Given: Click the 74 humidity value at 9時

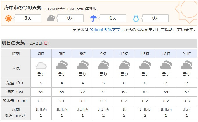Looking at the screenshot, I should [x=103, y=92].
